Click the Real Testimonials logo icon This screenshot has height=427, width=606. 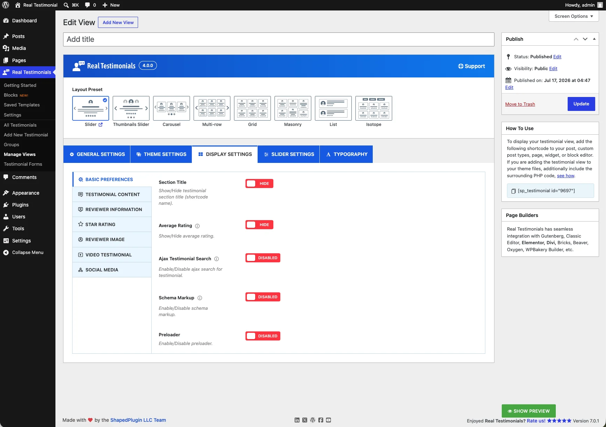(78, 66)
